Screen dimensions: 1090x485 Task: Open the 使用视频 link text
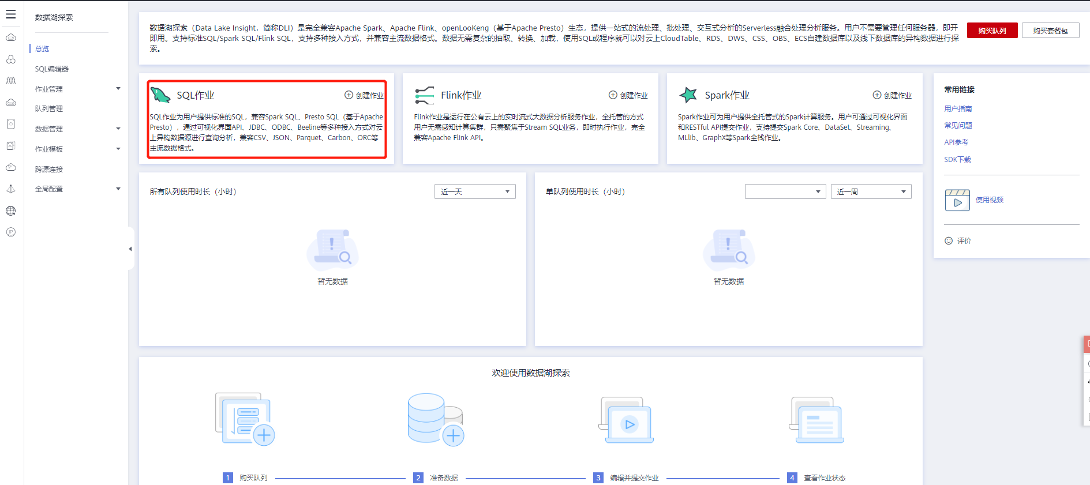990,200
